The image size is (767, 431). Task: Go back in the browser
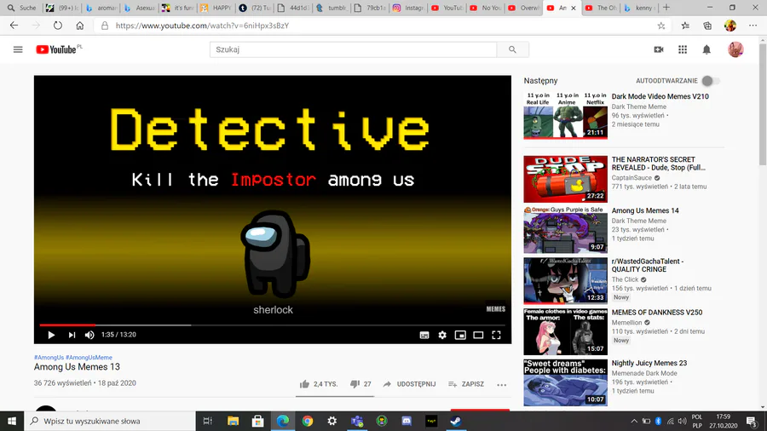click(14, 26)
